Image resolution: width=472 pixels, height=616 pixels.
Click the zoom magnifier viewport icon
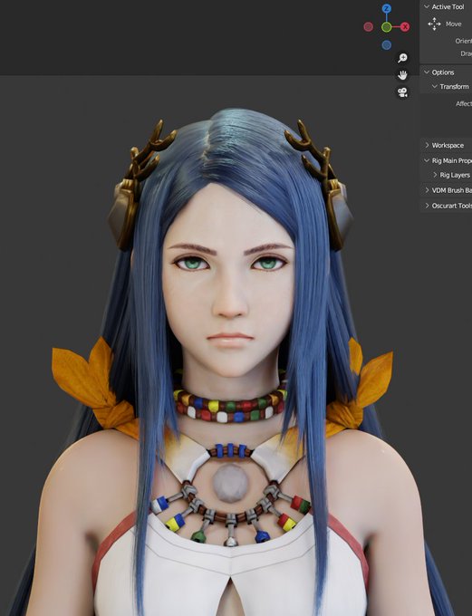[402, 58]
